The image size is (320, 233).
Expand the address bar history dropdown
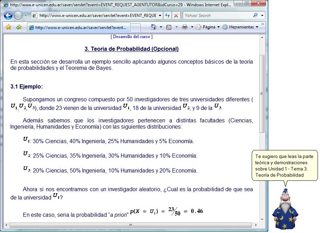pyautogui.click(x=160, y=16)
